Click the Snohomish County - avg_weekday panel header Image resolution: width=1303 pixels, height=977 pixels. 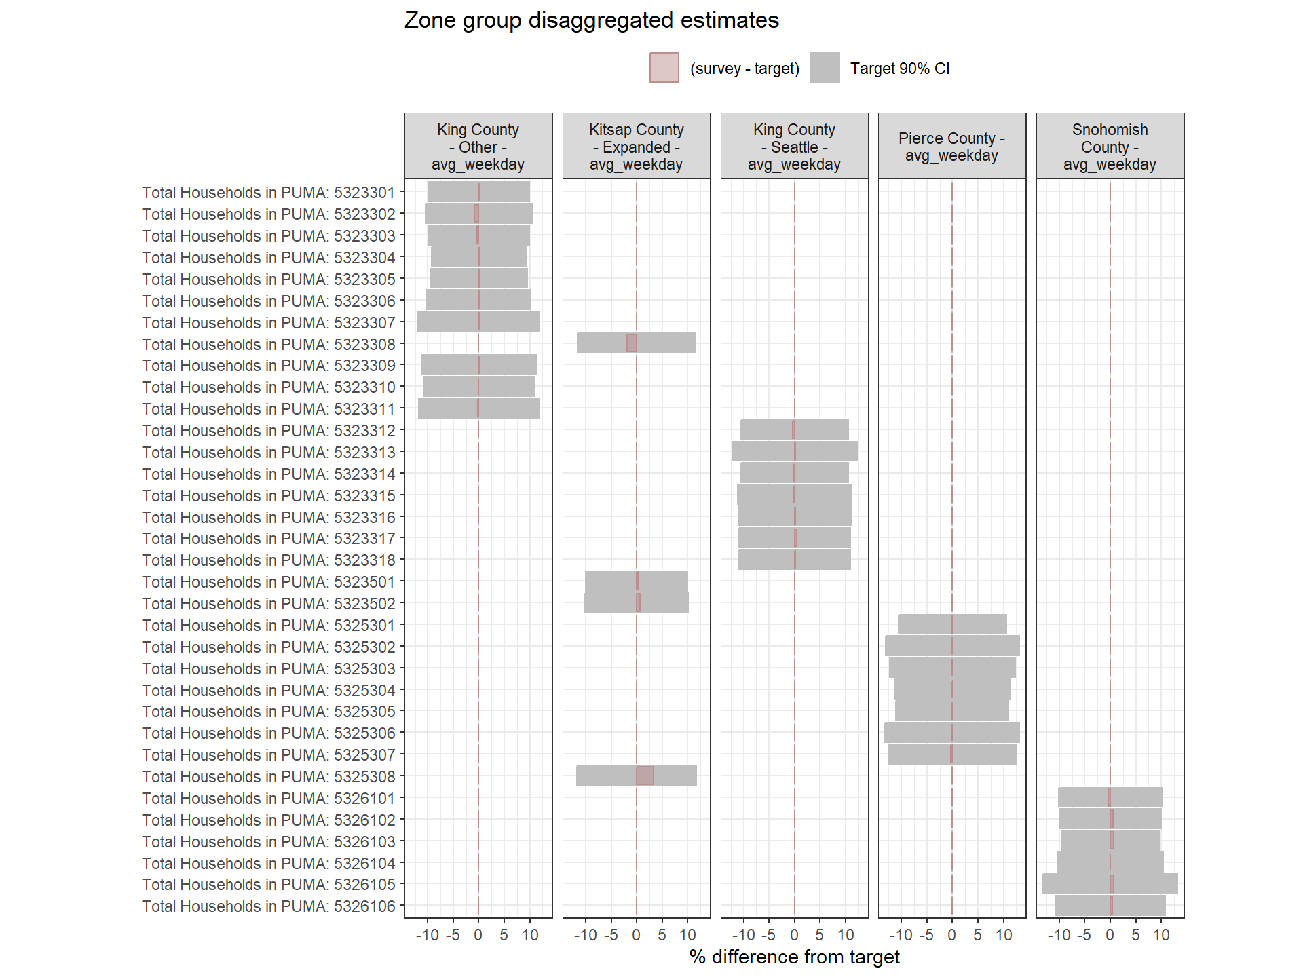pos(1110,147)
